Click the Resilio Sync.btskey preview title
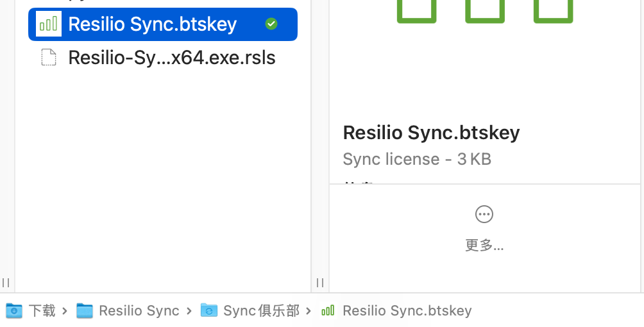Image resolution: width=644 pixels, height=327 pixels. click(x=431, y=133)
